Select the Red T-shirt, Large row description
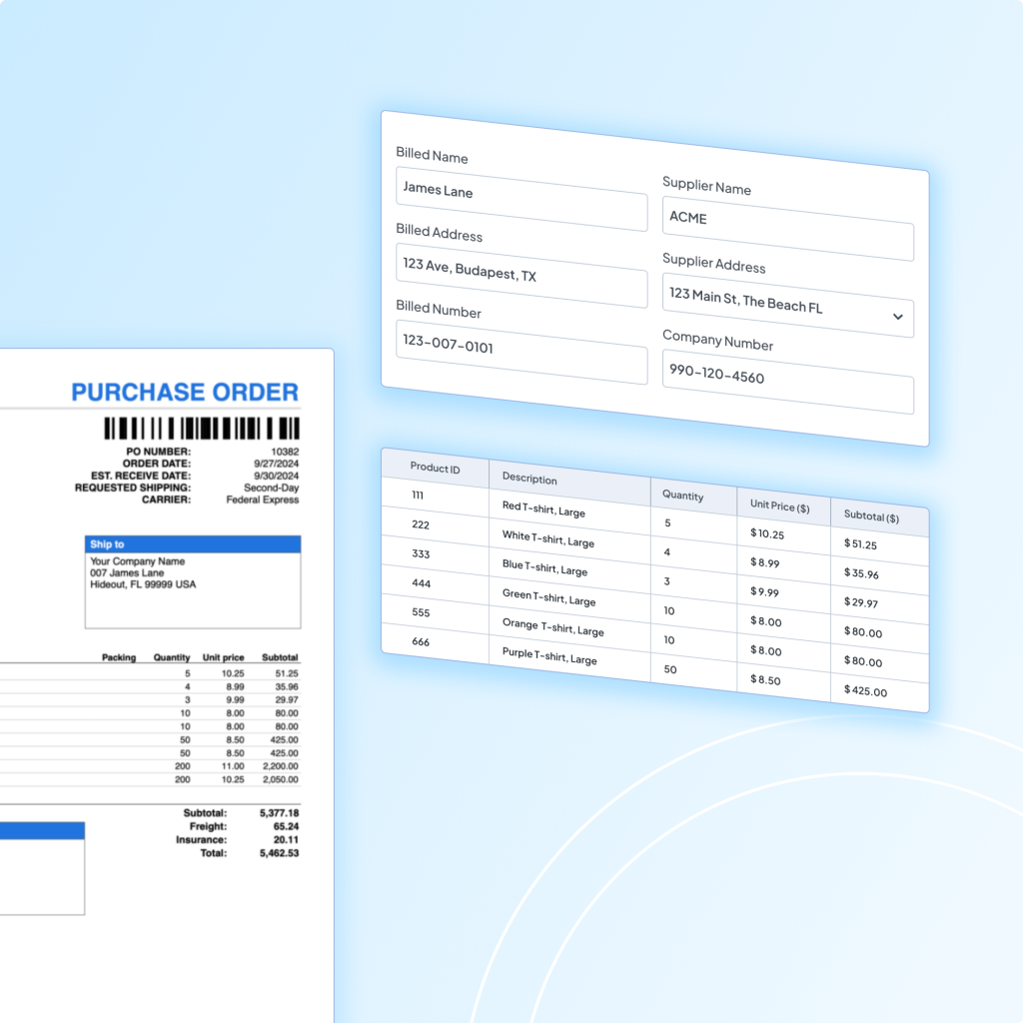The height and width of the screenshot is (1023, 1023). click(543, 511)
